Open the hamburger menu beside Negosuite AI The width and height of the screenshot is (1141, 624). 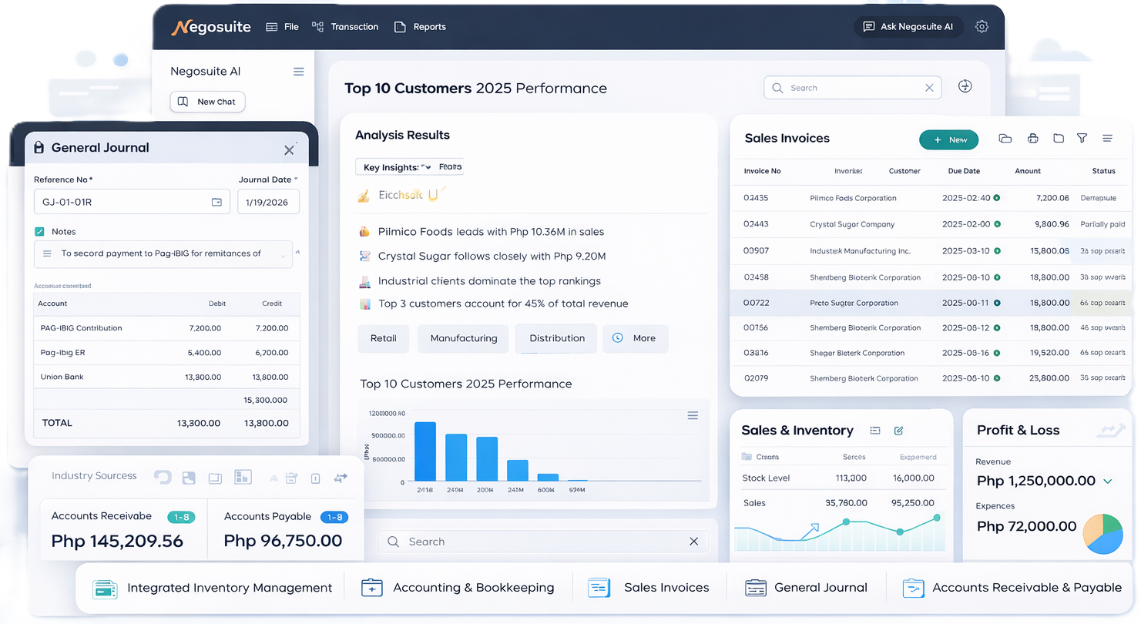pos(298,72)
